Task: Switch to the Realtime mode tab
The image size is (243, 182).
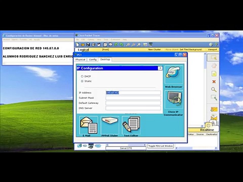Action: tap(207, 130)
